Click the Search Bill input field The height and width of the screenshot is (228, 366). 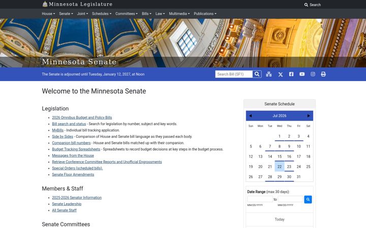(234, 74)
